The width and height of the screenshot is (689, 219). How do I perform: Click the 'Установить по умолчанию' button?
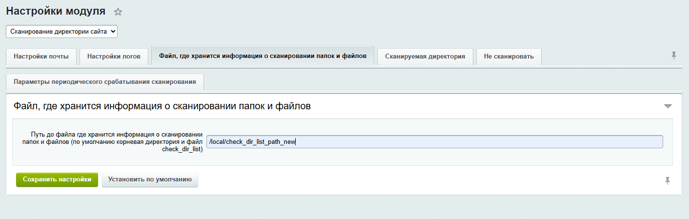[150, 179]
